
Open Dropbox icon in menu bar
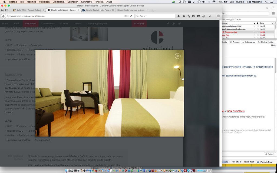click(x=180, y=2)
